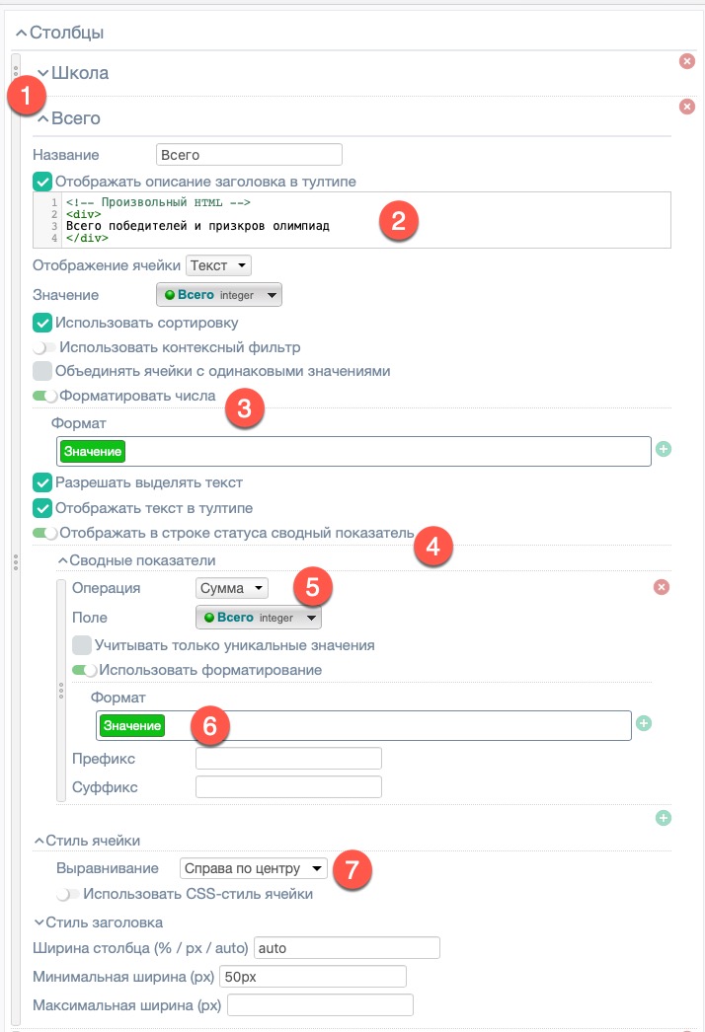Image resolution: width=705 pixels, height=1032 pixels.
Task: Toggle Использовать контексный фильтр switch
Action: tap(44, 347)
